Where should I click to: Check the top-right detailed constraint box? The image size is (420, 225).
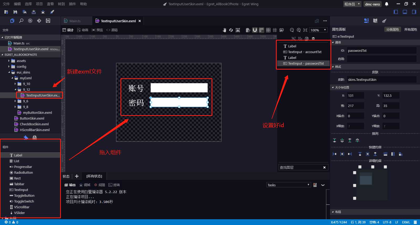point(385,167)
